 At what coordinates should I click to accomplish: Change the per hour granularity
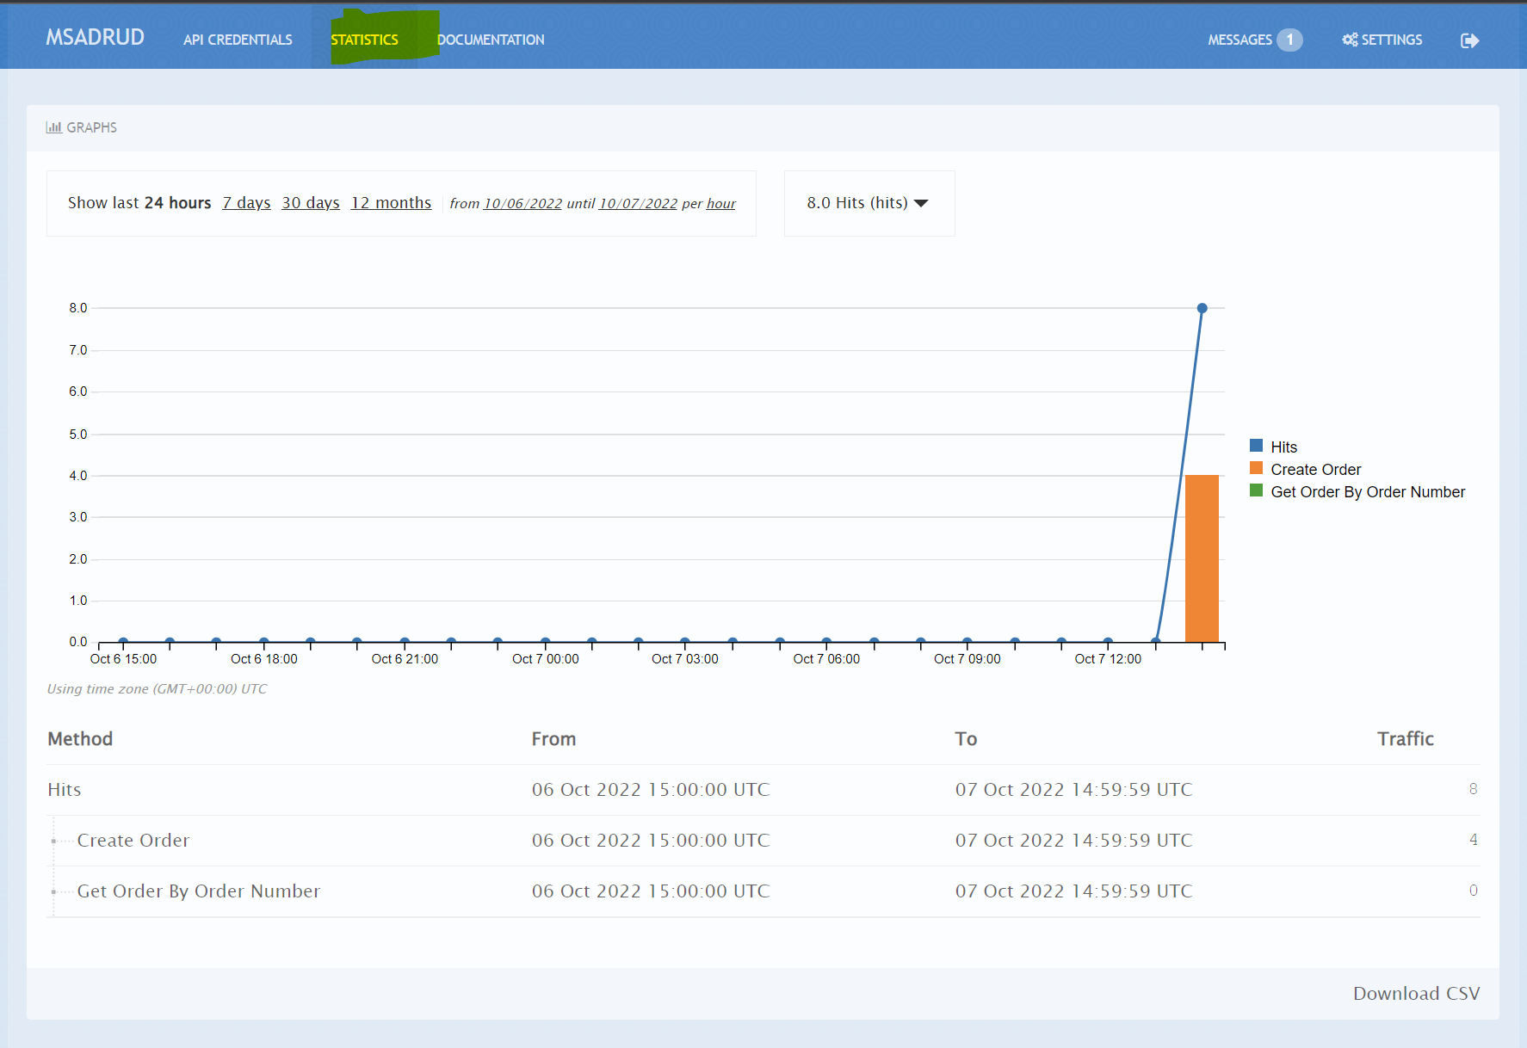(720, 204)
